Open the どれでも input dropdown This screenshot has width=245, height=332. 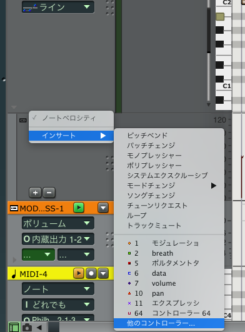coord(58,305)
